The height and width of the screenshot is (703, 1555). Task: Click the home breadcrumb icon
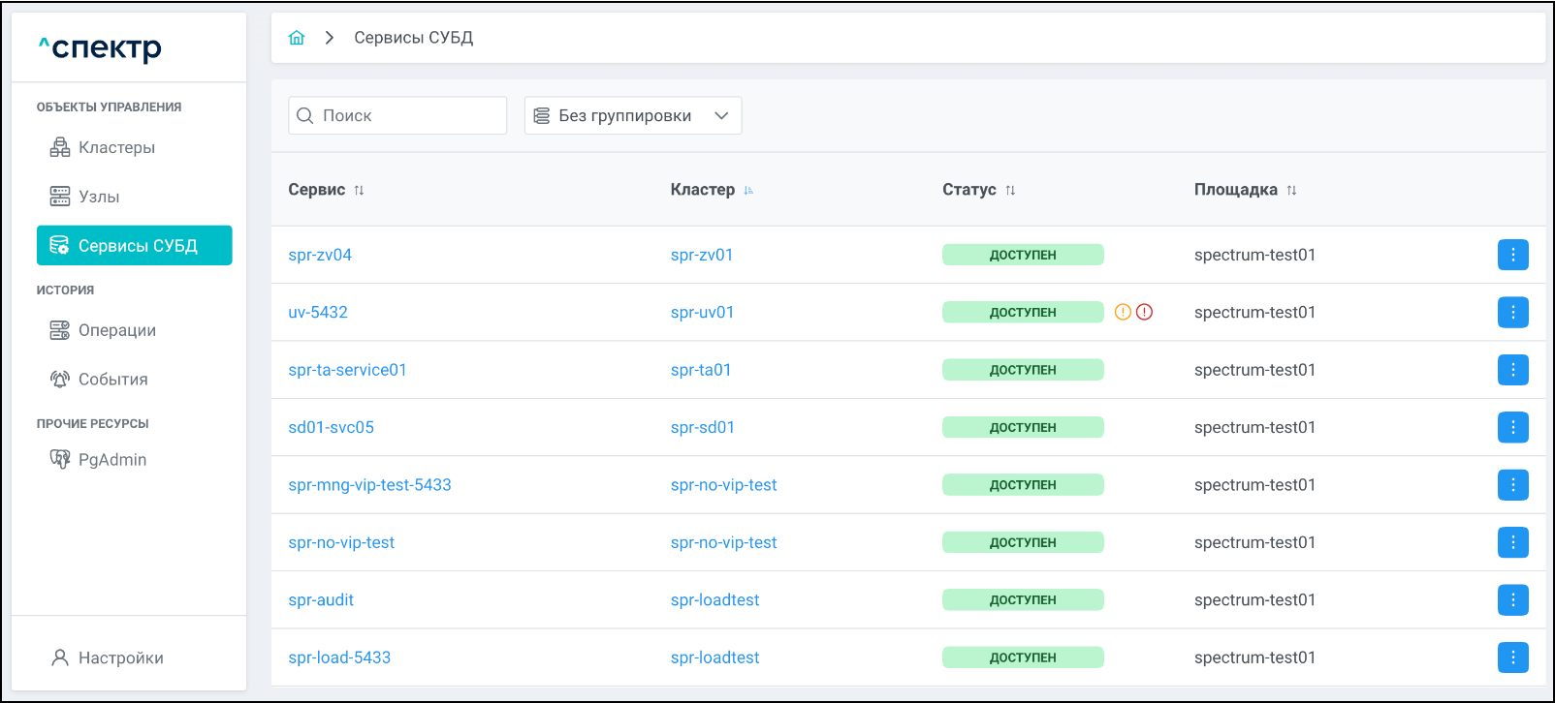[297, 38]
